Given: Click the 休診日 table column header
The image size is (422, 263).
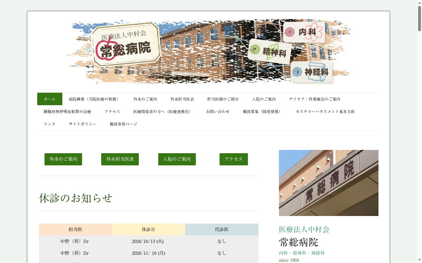Looking at the screenshot, I should click(149, 229).
